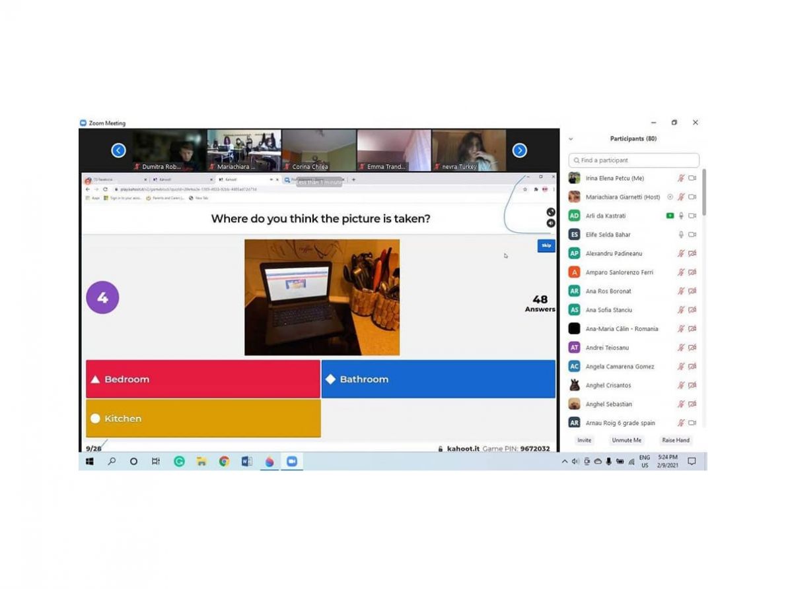Click Raise Hand button
This screenshot has height=589, width=786.
click(x=676, y=441)
